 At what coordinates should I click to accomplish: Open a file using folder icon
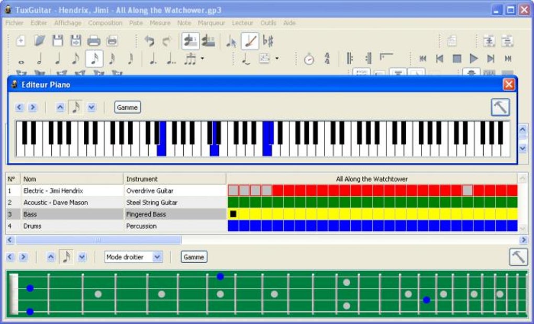coord(39,41)
